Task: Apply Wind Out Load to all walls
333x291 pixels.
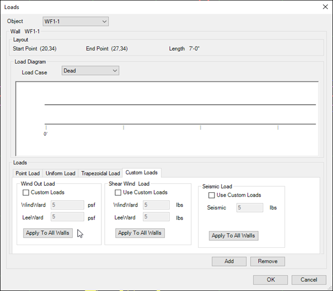Action: (48, 233)
